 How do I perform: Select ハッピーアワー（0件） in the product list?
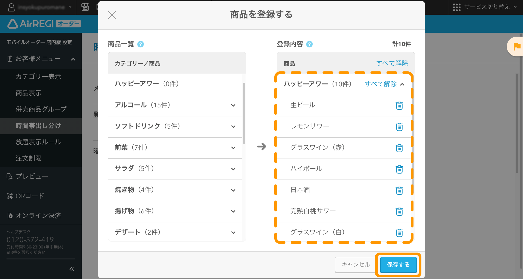point(175,84)
